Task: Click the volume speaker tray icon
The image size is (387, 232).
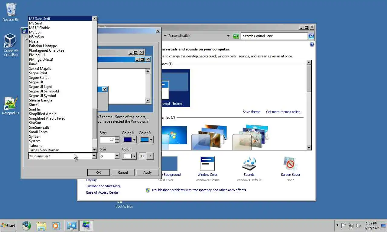Action: pos(358,225)
